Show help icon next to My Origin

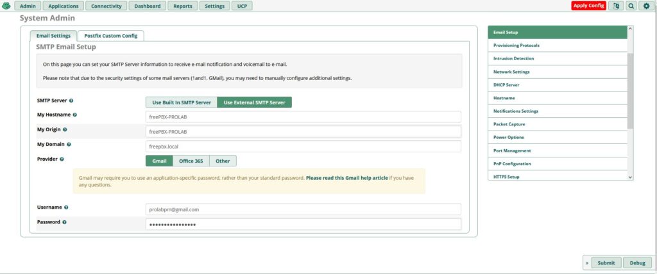pyautogui.click(x=65, y=130)
